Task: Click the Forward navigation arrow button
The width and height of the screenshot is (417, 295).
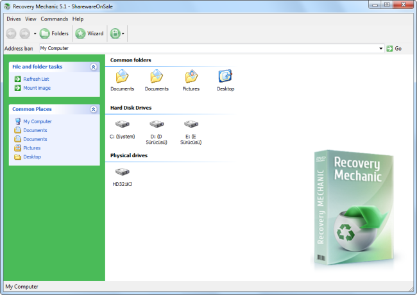Action: [25, 33]
